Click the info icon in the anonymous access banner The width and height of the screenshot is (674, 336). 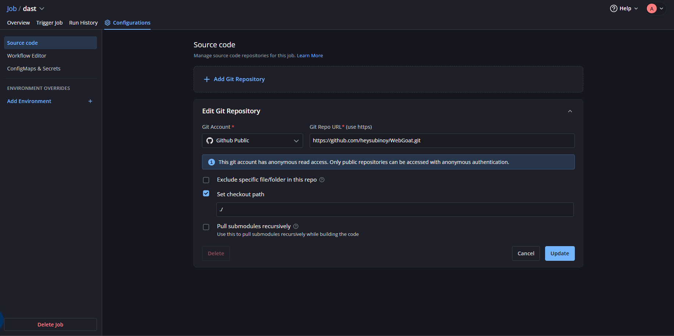212,162
